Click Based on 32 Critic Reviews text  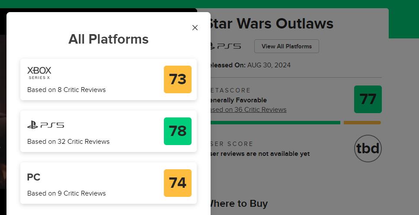click(68, 142)
